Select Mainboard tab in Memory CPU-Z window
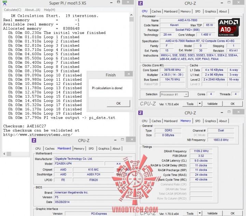This screenshot has width=246, height=216. [x=171, y=121]
